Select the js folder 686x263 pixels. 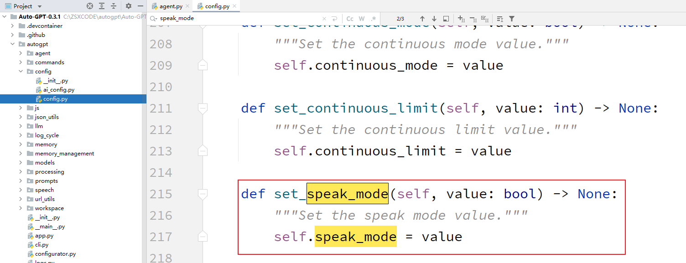(37, 108)
